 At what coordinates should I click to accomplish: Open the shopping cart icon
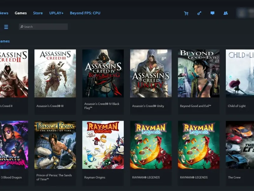[x=186, y=13]
